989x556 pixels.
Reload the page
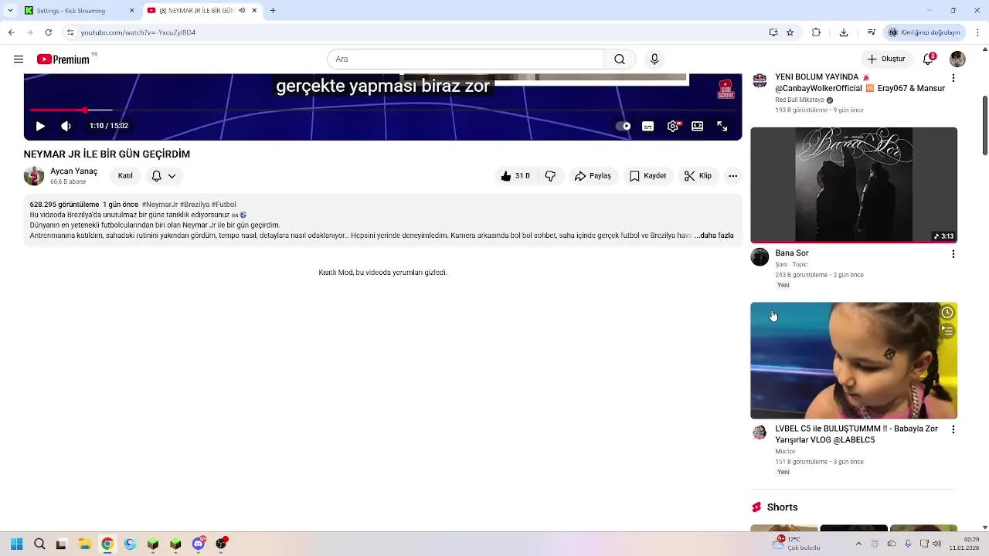[48, 32]
